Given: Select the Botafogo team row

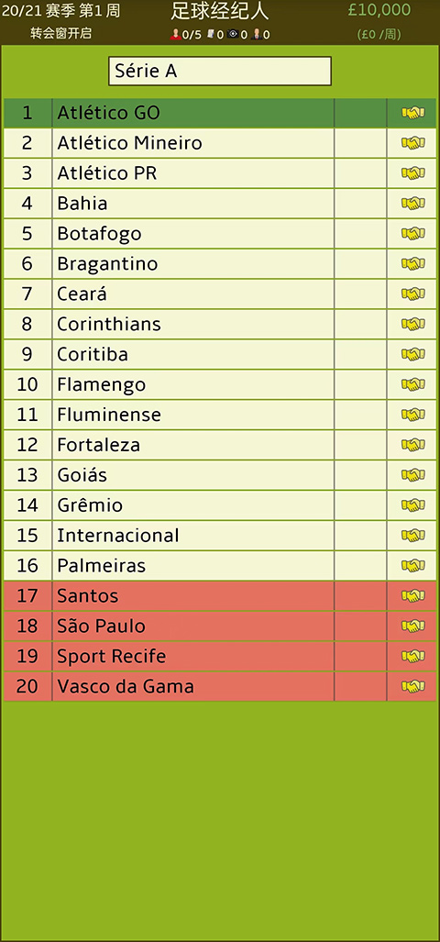Looking at the screenshot, I should pos(220,234).
